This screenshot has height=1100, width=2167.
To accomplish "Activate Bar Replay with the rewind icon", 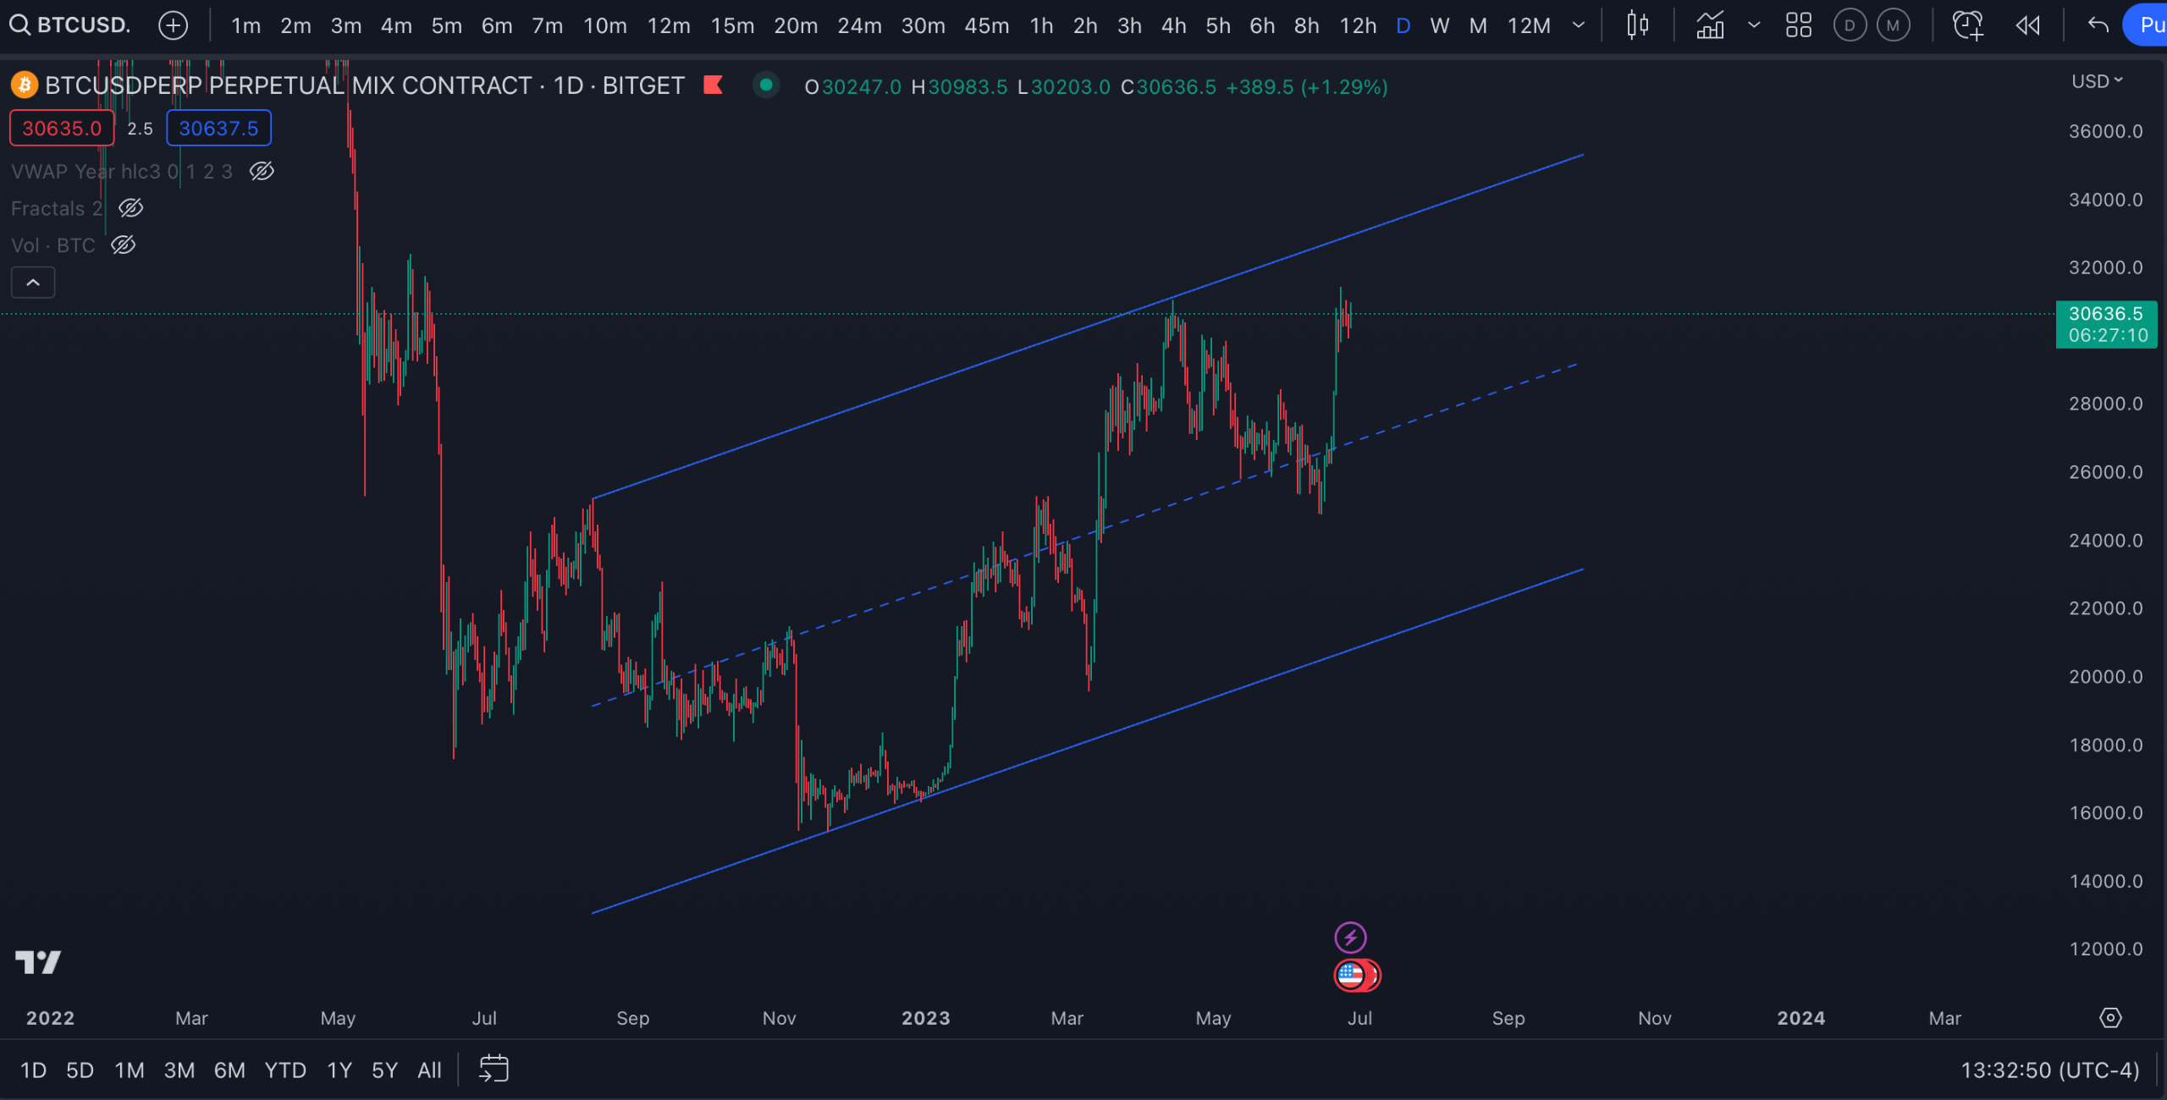I will pyautogui.click(x=2028, y=25).
